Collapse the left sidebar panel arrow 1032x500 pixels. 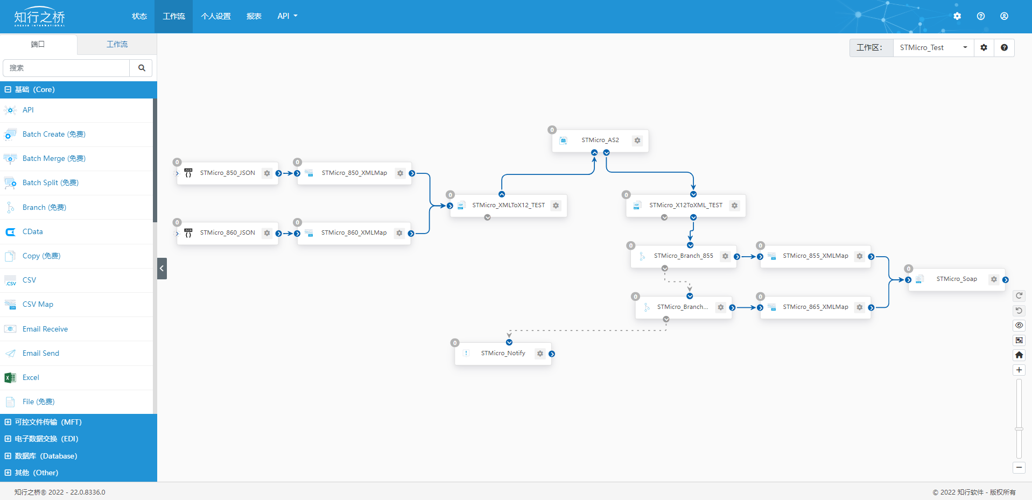162,269
